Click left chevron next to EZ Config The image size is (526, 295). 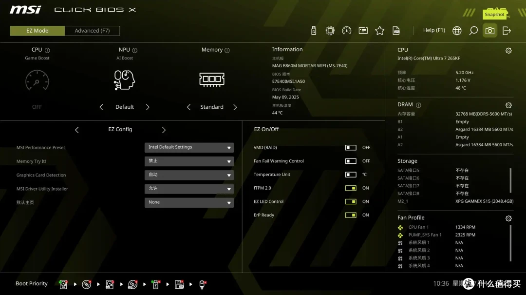coord(77,130)
